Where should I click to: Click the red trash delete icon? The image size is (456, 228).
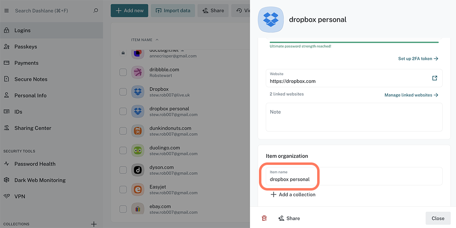264,218
